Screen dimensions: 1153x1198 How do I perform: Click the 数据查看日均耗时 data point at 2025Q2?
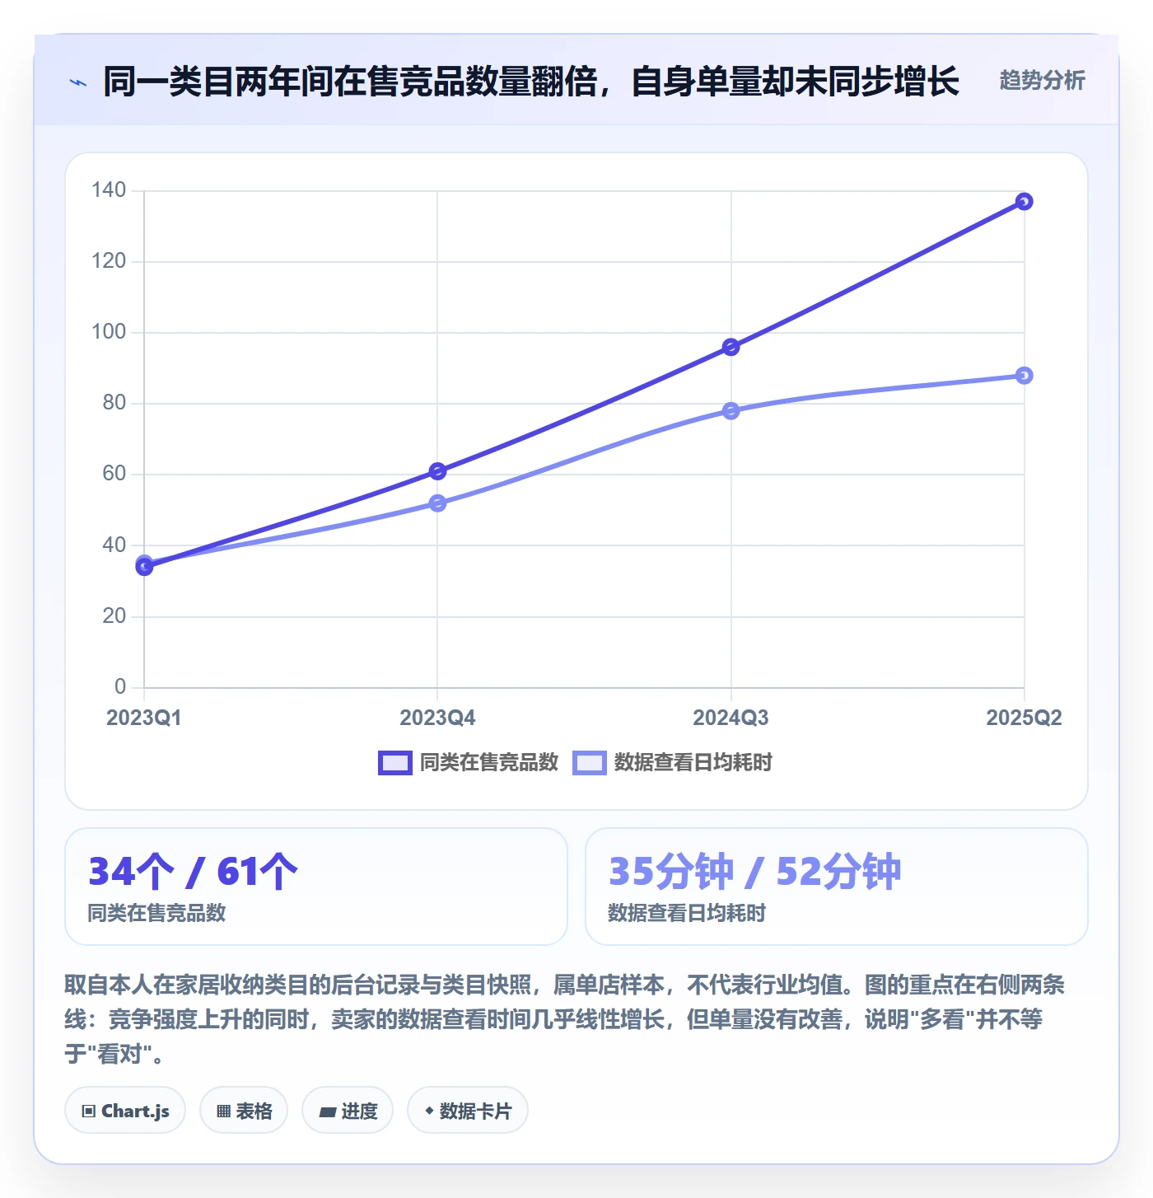[x=1024, y=376]
